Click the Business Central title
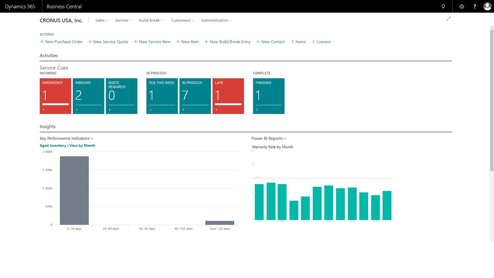Image resolution: width=494 pixels, height=278 pixels. click(x=64, y=7)
